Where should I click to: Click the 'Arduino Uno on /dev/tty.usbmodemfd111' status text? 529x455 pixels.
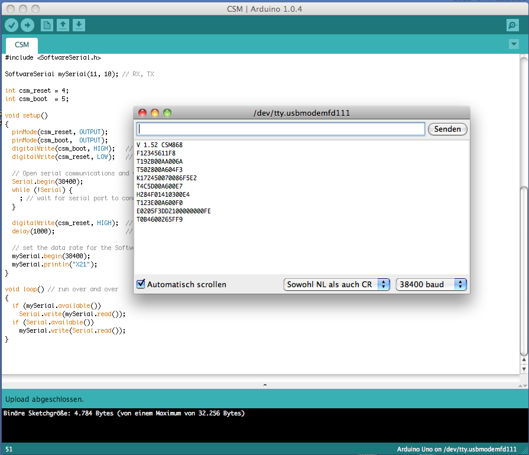pos(456,449)
